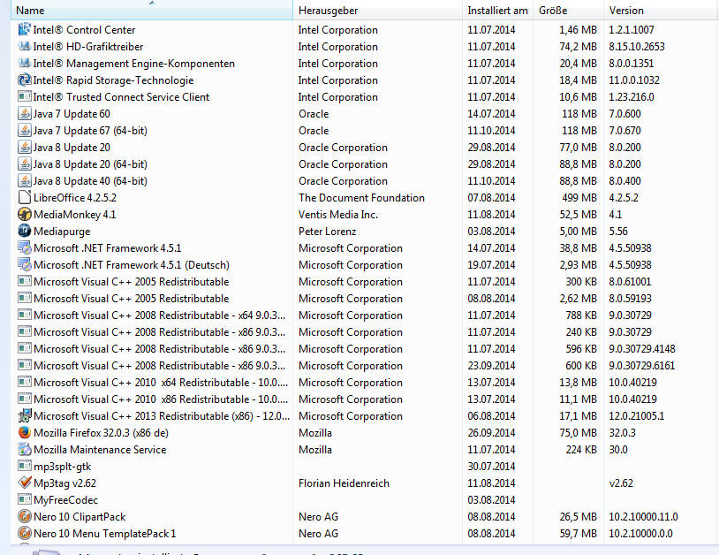Click the MediaMonkey 4.1 icon
The height and width of the screenshot is (555, 719).
[25, 215]
